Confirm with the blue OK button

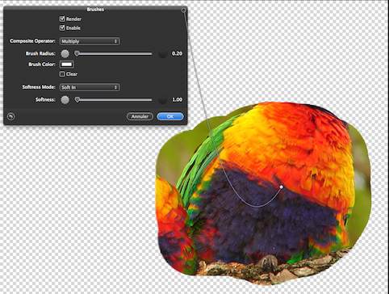[170, 116]
